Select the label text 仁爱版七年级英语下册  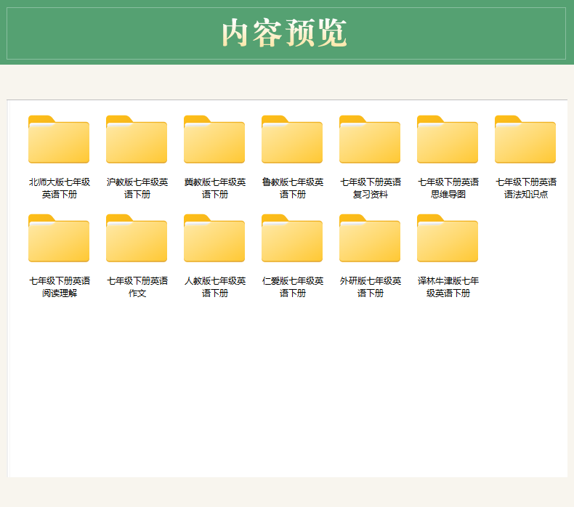click(293, 287)
